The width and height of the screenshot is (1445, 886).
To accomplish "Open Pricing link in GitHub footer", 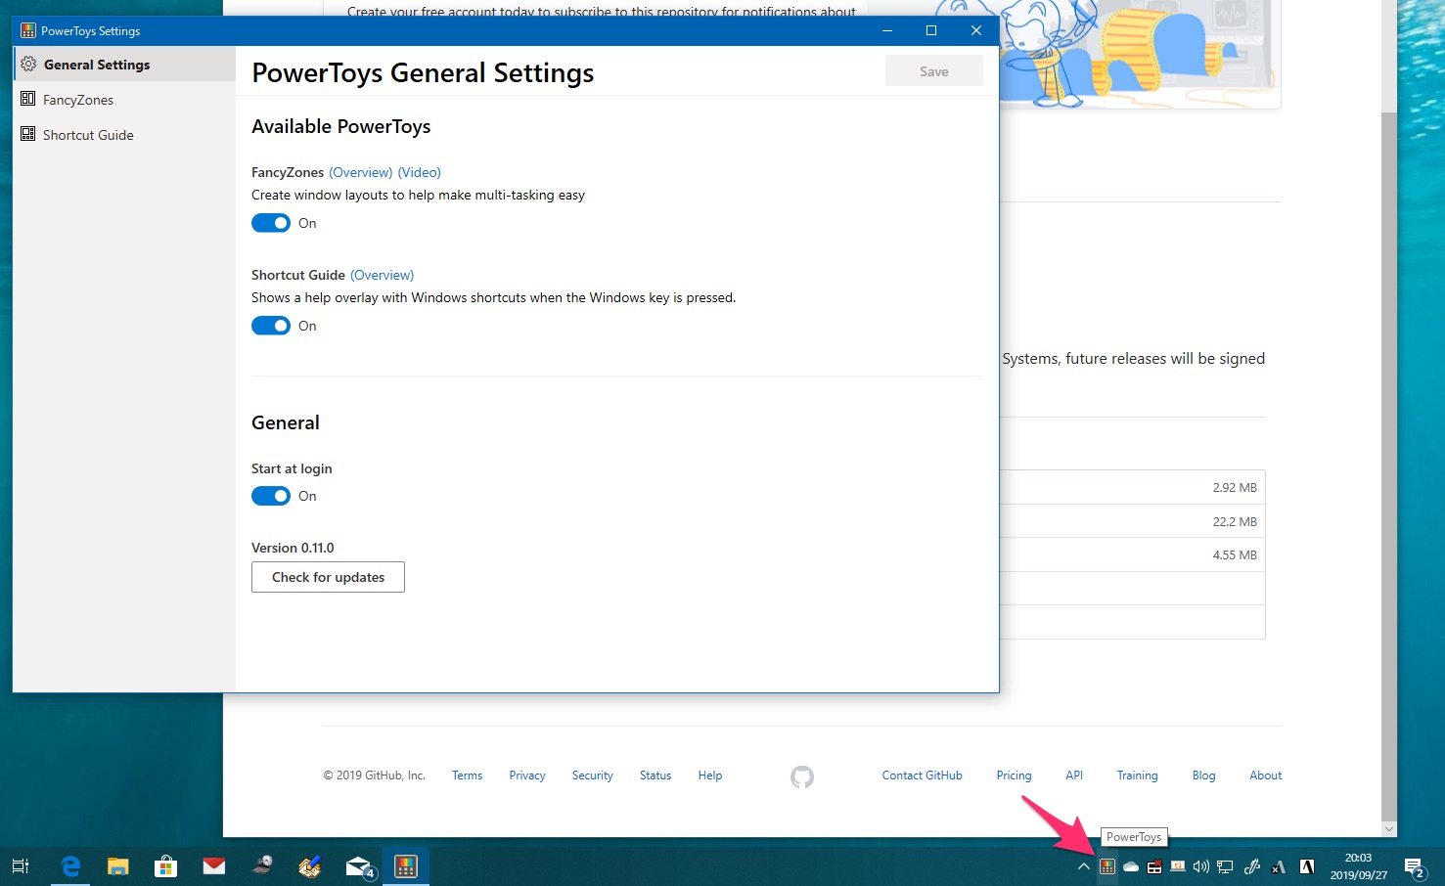I will click(1014, 775).
